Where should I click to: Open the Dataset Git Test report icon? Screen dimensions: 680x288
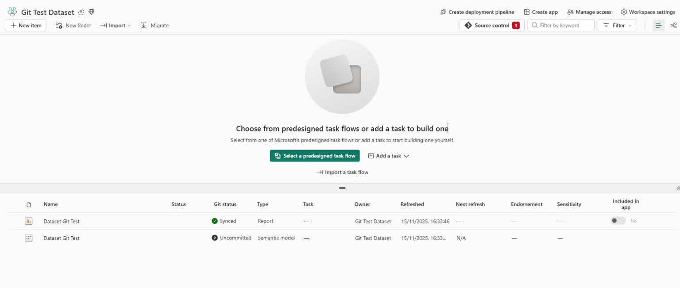point(29,221)
